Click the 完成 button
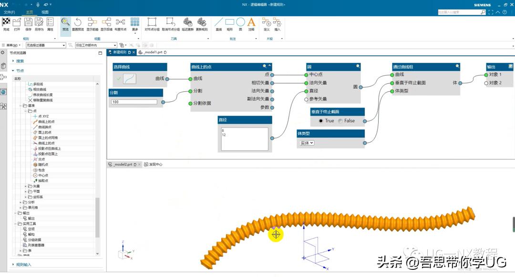This screenshot has width=515, height=277. click(x=6, y=25)
